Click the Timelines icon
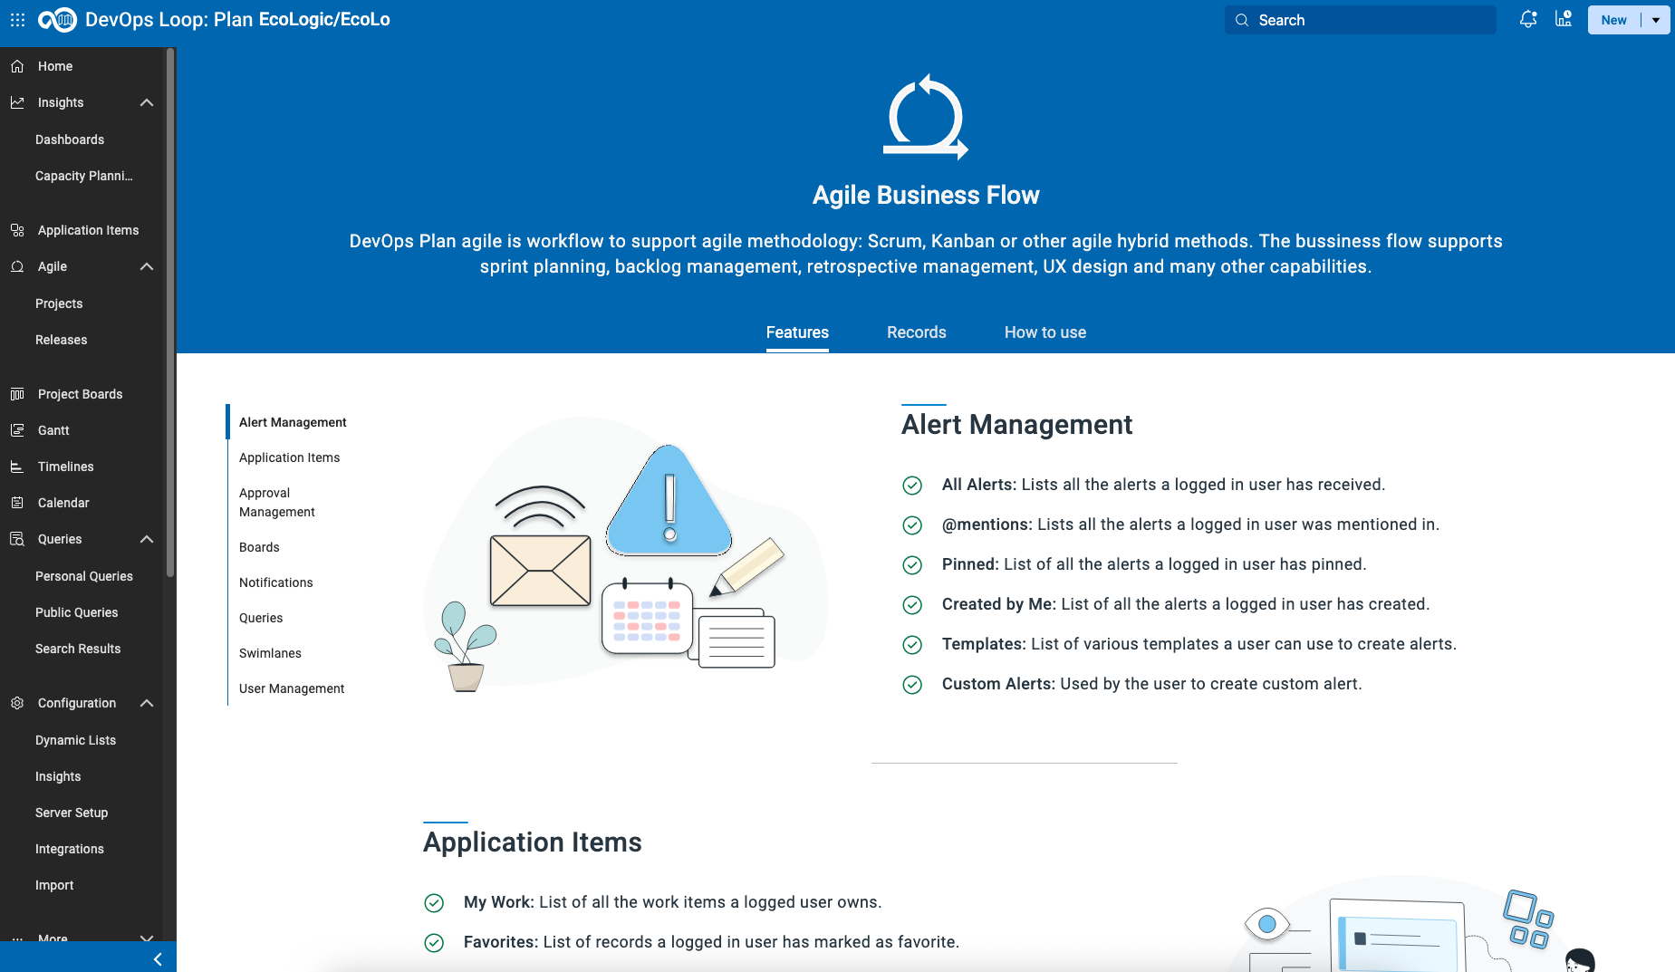The height and width of the screenshot is (972, 1675). point(17,467)
